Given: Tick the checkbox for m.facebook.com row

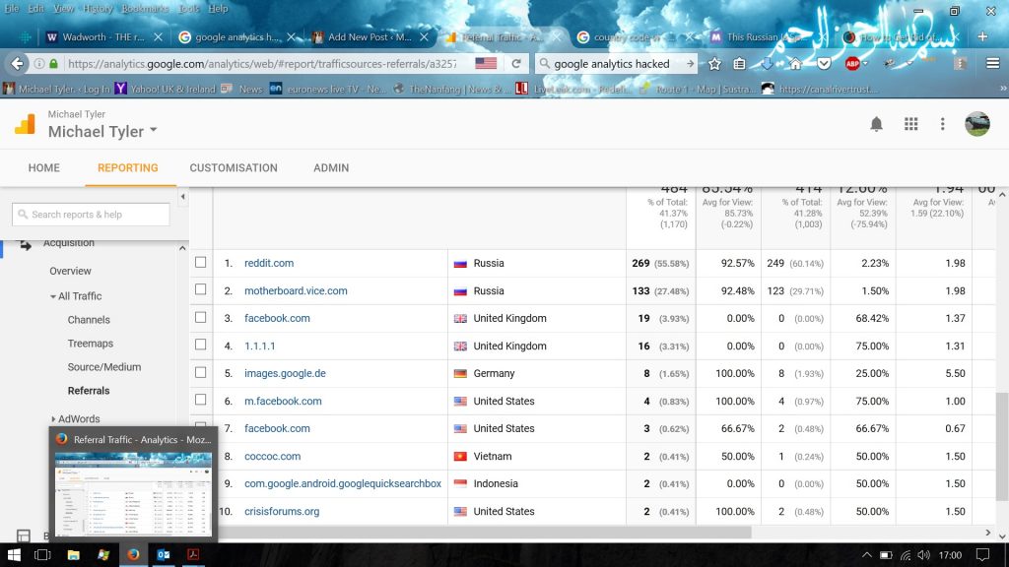Looking at the screenshot, I should pos(201,400).
